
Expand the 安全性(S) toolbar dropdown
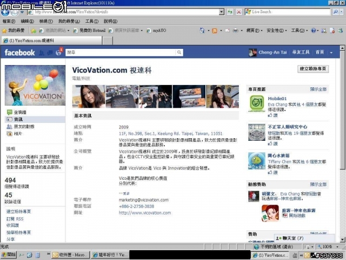tap(286, 31)
